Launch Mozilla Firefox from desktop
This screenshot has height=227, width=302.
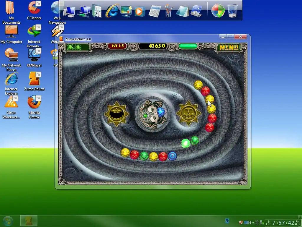click(x=34, y=107)
